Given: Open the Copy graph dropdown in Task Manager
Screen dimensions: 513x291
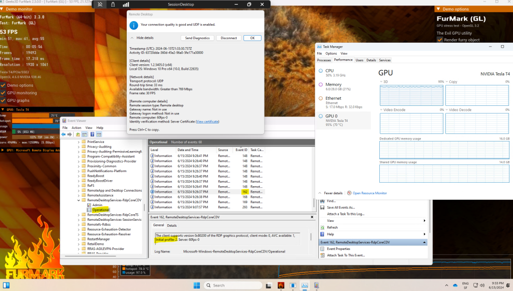Looking at the screenshot, I should coord(446,82).
